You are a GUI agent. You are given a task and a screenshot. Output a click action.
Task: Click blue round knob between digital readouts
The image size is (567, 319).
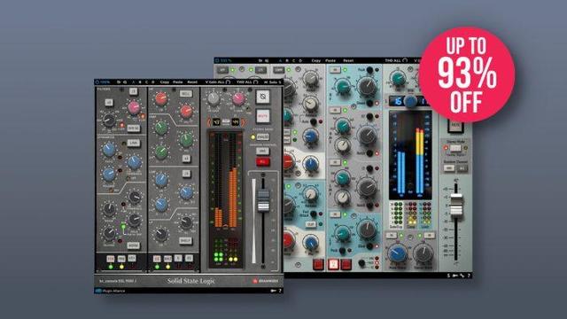tap(409, 101)
